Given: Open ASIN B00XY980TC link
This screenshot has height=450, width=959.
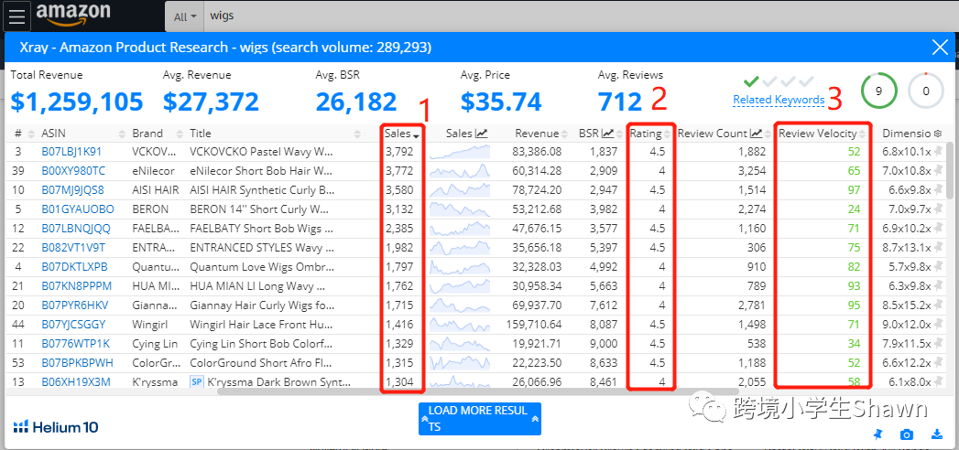Looking at the screenshot, I should click(x=73, y=170).
